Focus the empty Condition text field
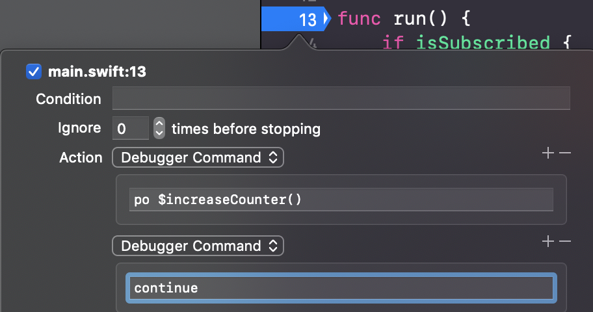Screen dimensions: 593x312 pyautogui.click(x=341, y=98)
